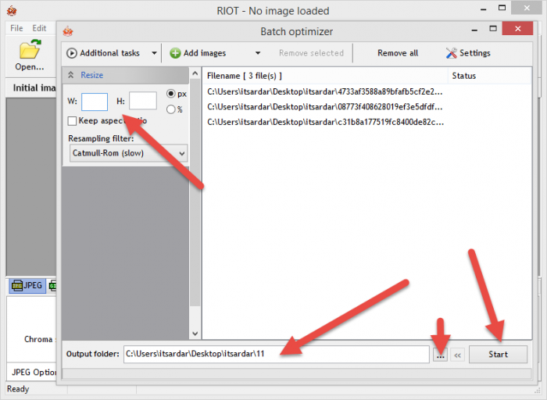Screen dimensions: 547x400
Task: Open the File menu
Action: pyautogui.click(x=16, y=28)
